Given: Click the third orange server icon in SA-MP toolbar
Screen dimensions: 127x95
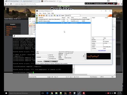Looking at the screenshot, I should click(x=44, y=16).
